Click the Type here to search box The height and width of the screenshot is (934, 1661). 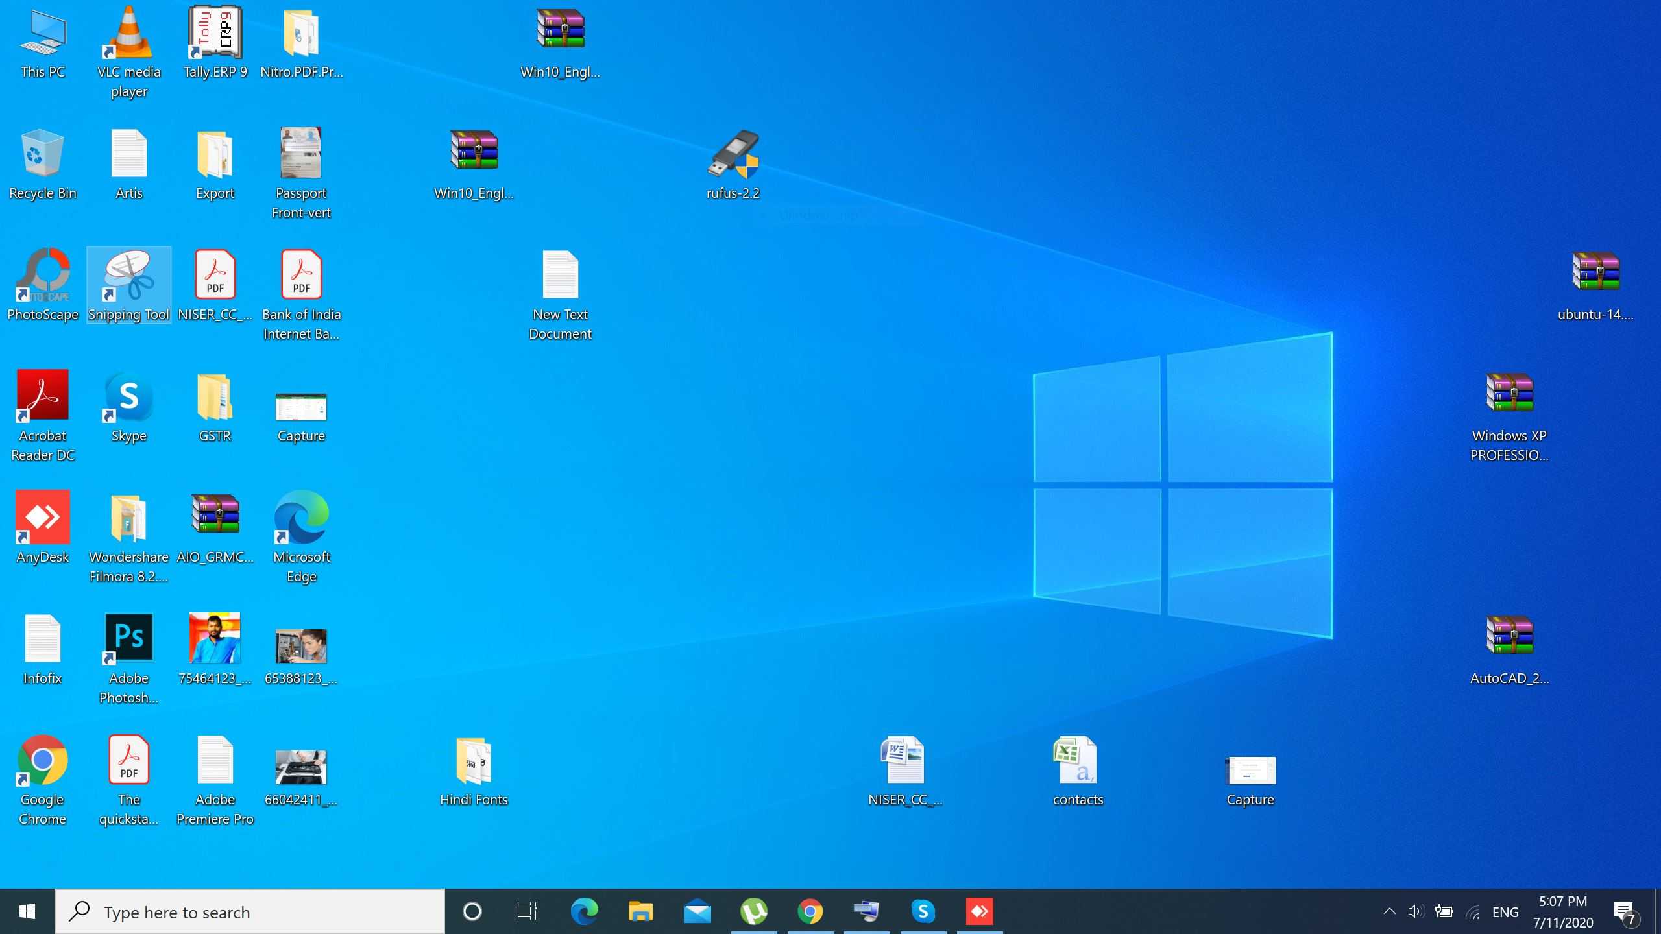250,911
